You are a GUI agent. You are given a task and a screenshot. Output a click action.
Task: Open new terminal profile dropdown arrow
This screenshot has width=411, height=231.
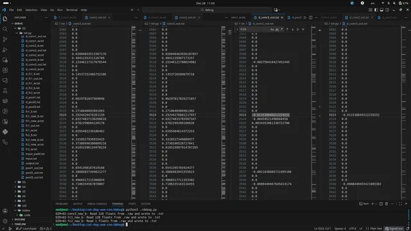[x=376, y=203]
